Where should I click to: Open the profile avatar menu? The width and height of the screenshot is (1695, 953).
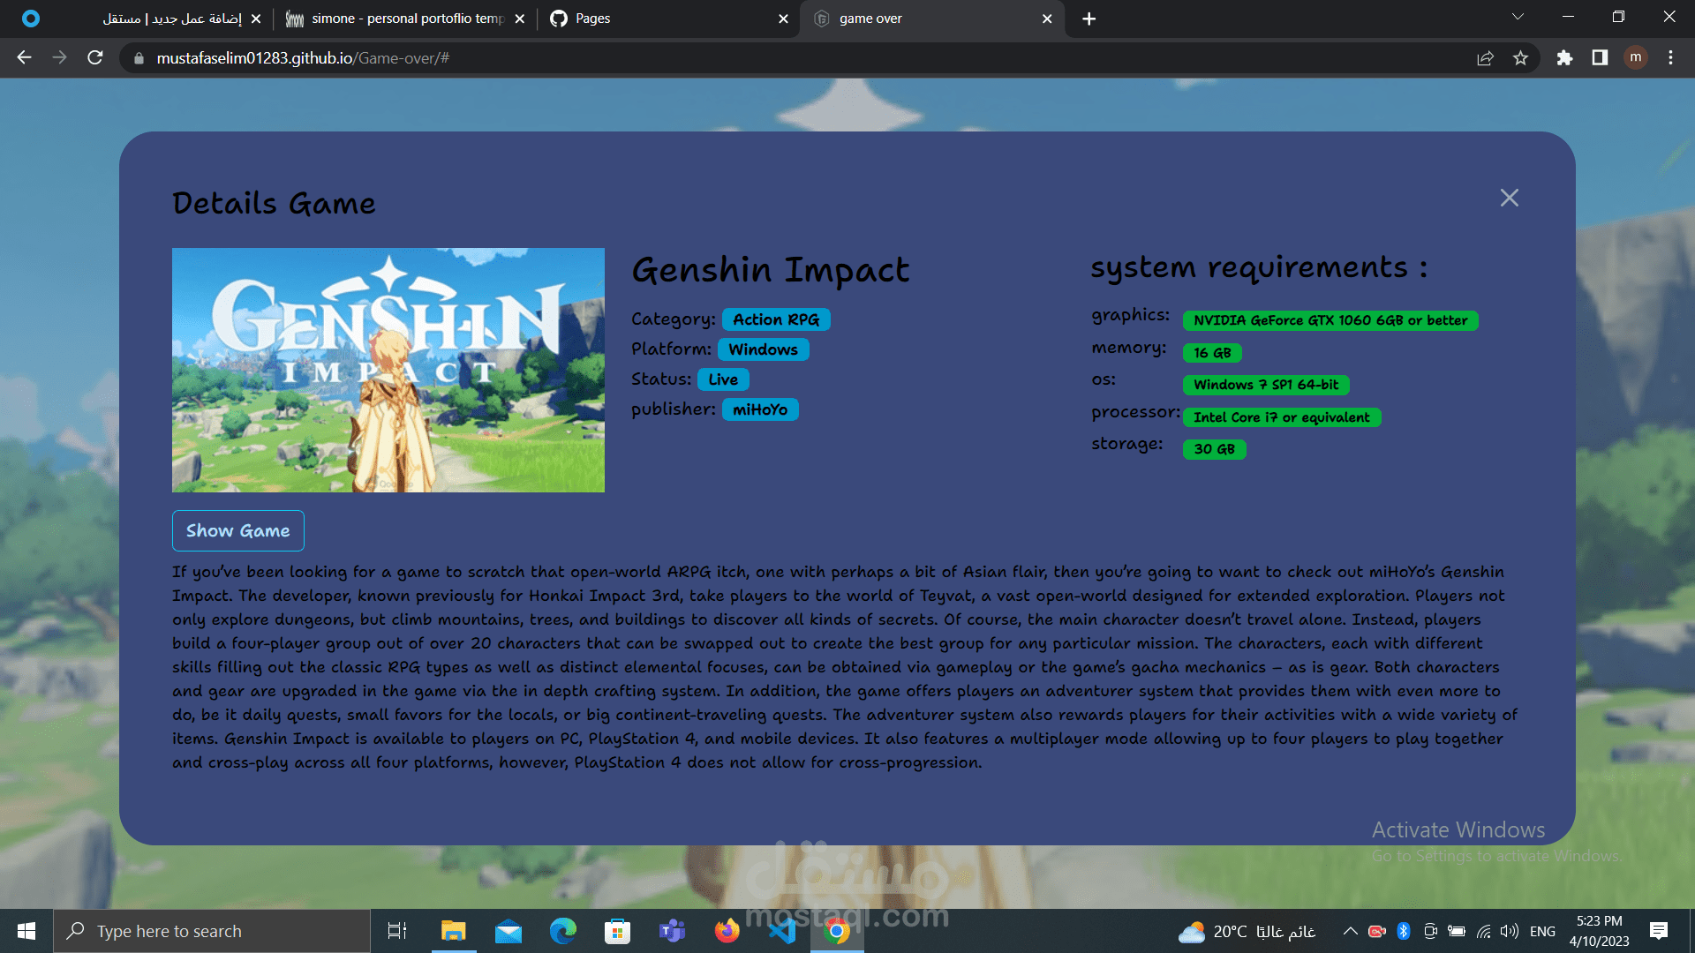(1635, 58)
